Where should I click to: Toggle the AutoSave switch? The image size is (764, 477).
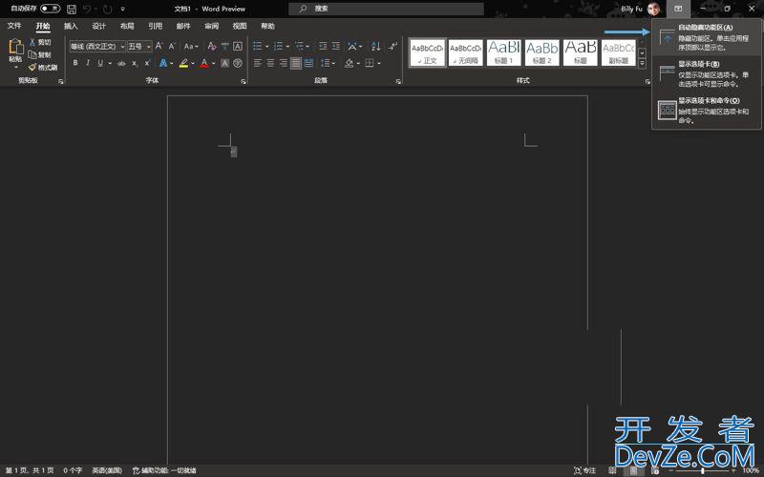(51, 9)
